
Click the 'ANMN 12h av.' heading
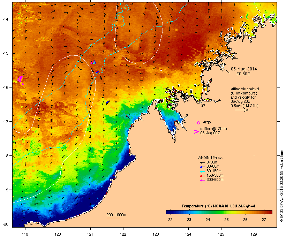coord(210,158)
